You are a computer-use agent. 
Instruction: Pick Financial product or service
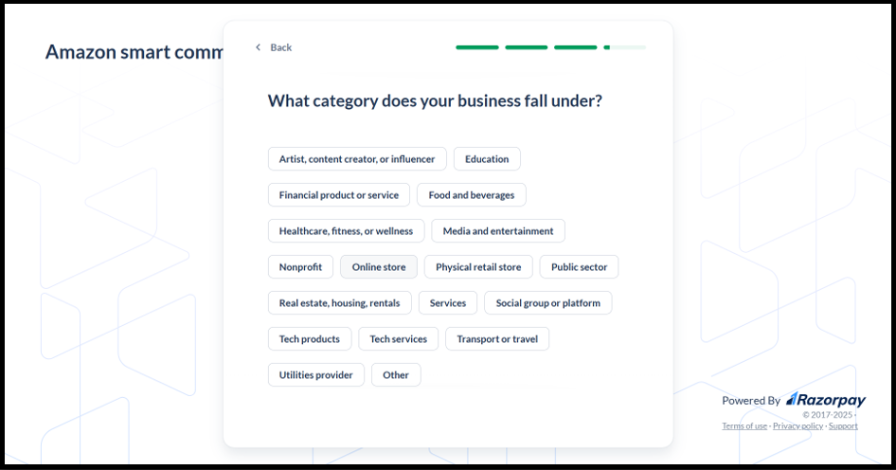coord(339,195)
